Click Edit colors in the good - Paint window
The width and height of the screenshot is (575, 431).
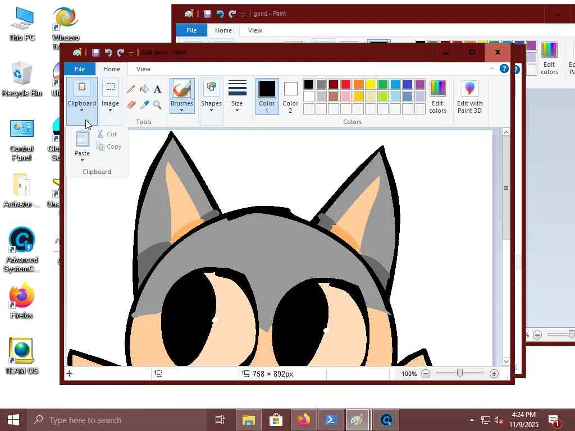pyautogui.click(x=549, y=58)
